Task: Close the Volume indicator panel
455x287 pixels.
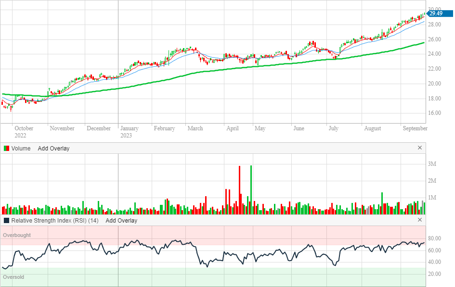Action: click(419, 148)
